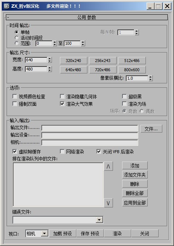
Task: Increase 宽度 width spinner value
Action: [x=50, y=58]
